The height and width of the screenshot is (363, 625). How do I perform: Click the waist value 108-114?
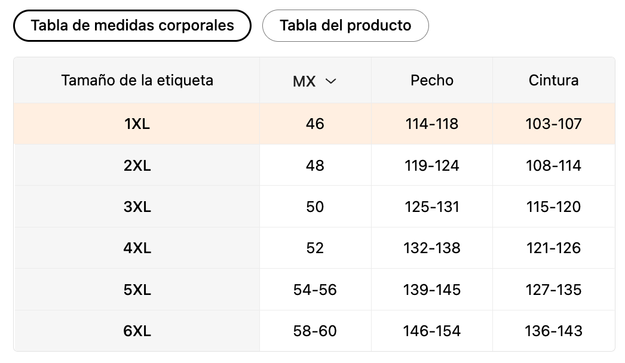coord(553,165)
